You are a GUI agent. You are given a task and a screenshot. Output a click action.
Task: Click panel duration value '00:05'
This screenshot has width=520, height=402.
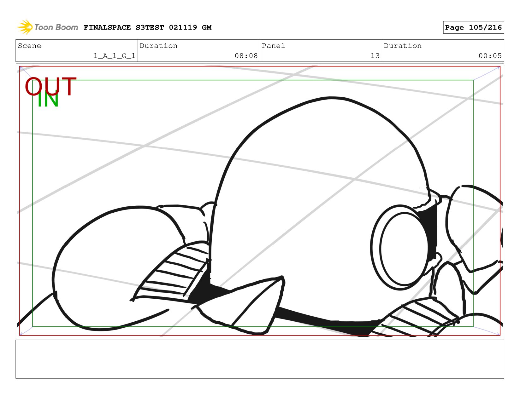(x=490, y=56)
